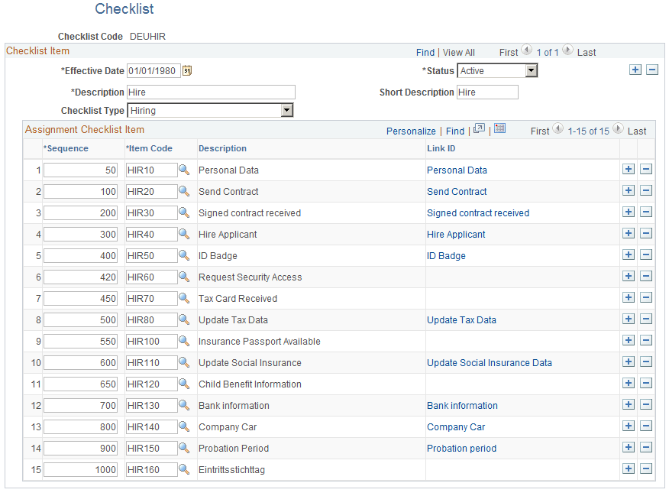Viewport: 669px width, 496px height.
Task: Select the sequence field showing 420
Action: (x=81, y=277)
